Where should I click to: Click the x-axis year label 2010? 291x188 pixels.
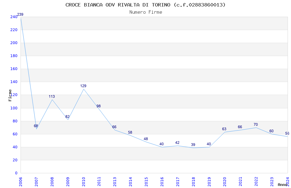84,182
